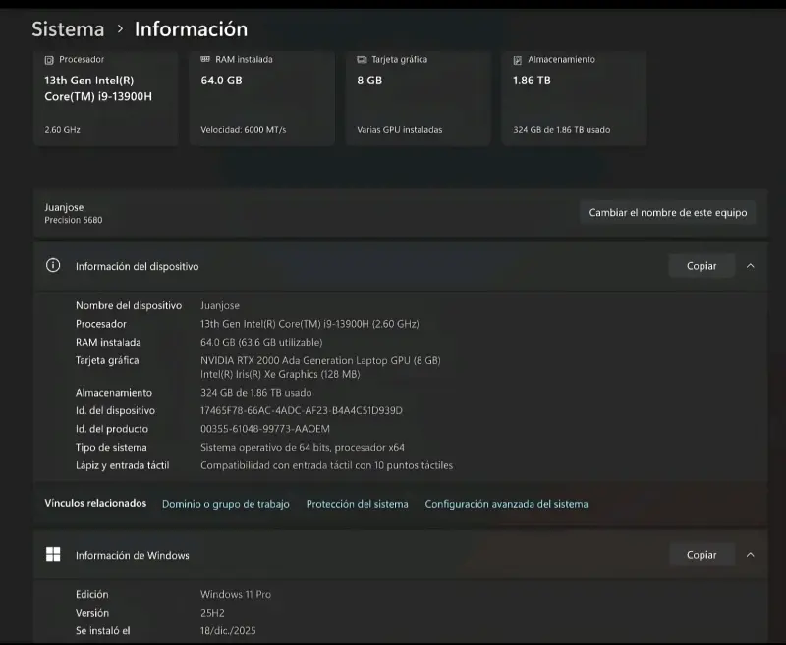Click the Velocidad: 6000 MT/s text
786x645 pixels.
click(x=243, y=130)
